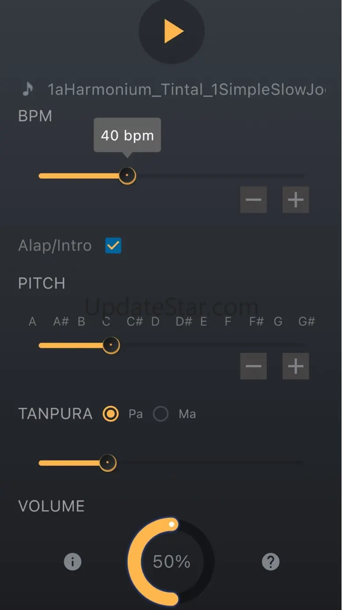The width and height of the screenshot is (343, 610).
Task: Click the circular volume dial at 50%
Action: tap(171, 562)
